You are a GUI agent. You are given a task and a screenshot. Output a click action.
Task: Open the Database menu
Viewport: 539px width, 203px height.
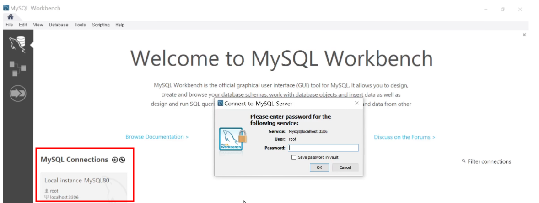click(x=59, y=25)
